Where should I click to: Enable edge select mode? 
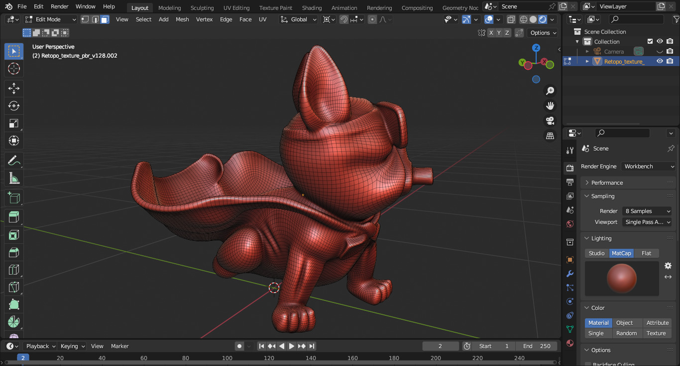tap(95, 19)
